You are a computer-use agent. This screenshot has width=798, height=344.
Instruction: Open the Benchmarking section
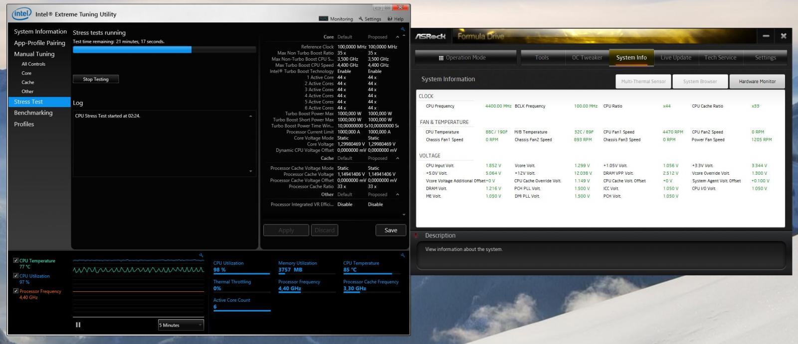click(33, 113)
